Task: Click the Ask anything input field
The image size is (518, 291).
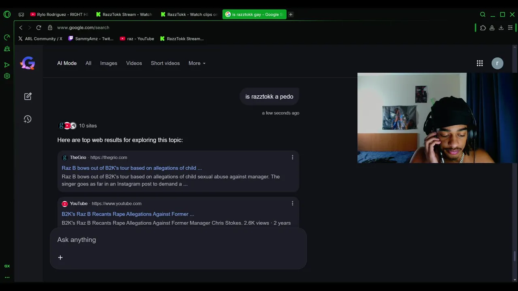Action: [178, 240]
